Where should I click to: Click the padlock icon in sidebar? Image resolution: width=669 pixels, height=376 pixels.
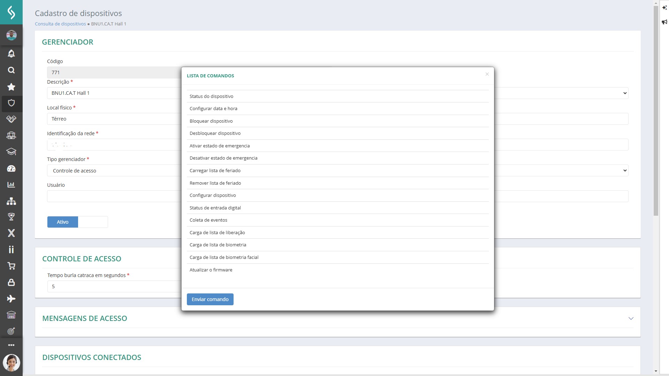[11, 282]
